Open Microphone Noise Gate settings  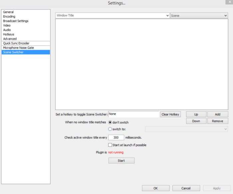[x=18, y=48]
